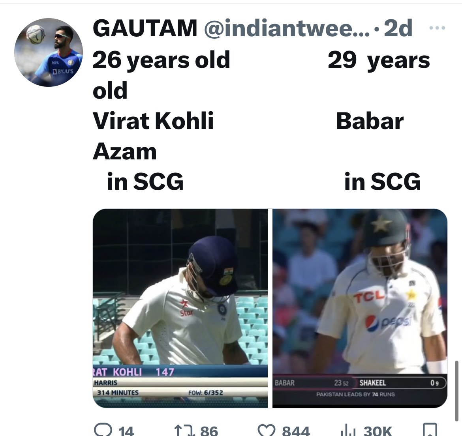Open the Babar Azam Pakistan jersey image
This screenshot has width=462, height=436.
click(x=360, y=308)
